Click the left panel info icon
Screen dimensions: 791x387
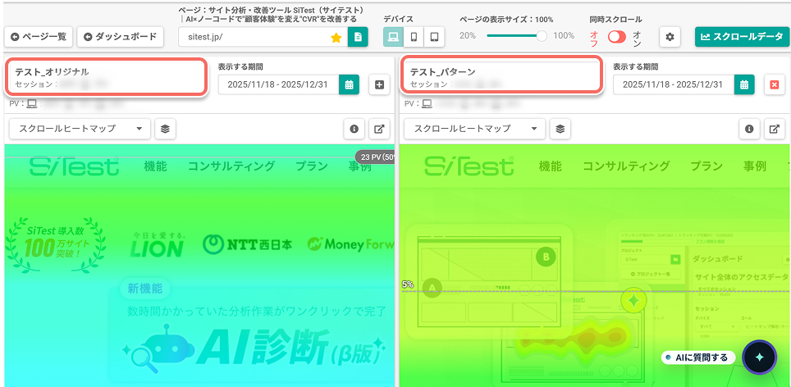pos(354,129)
